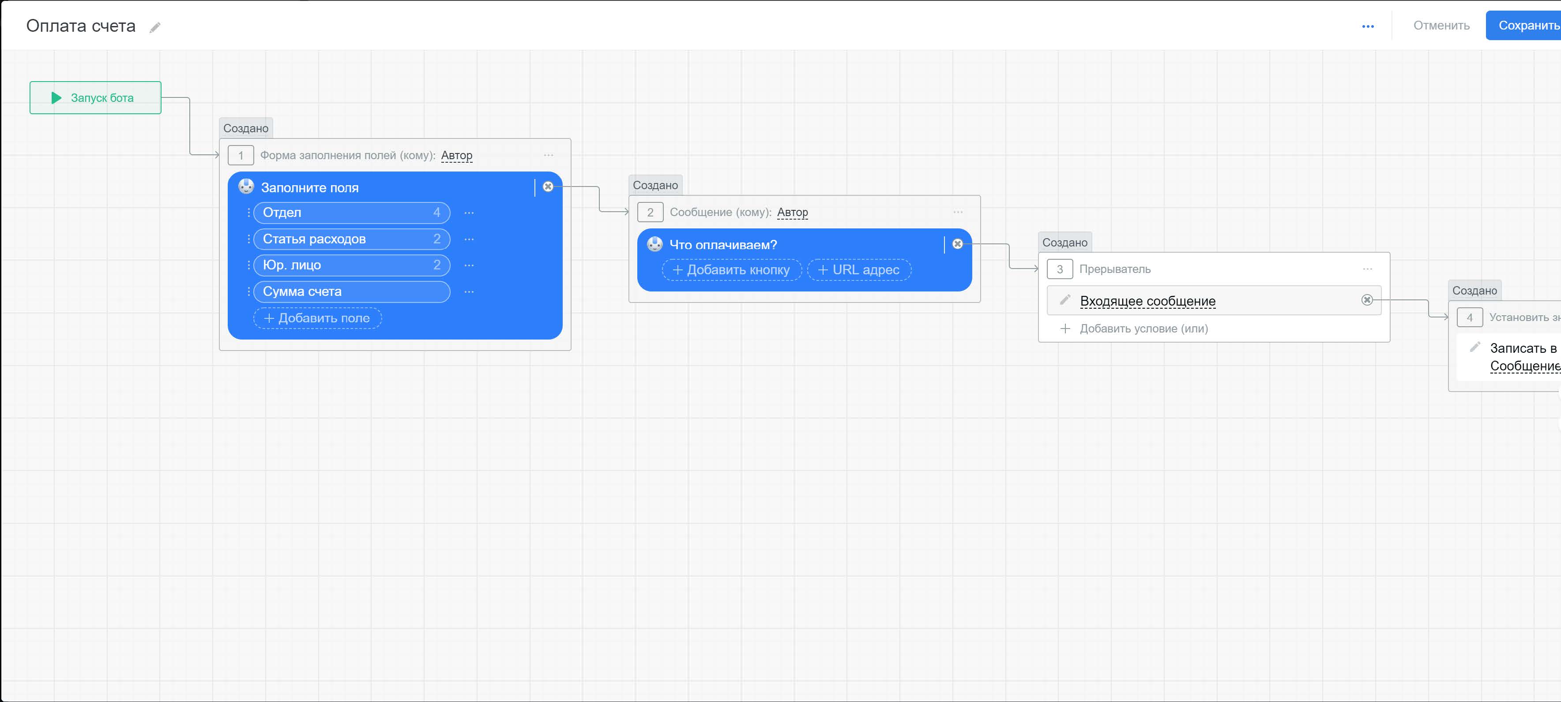Click the pencil icon next to Входящее сообщение
This screenshot has height=702, width=1561.
pos(1064,300)
